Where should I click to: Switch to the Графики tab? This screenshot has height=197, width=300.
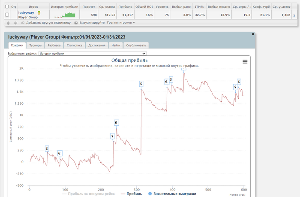point(17,45)
